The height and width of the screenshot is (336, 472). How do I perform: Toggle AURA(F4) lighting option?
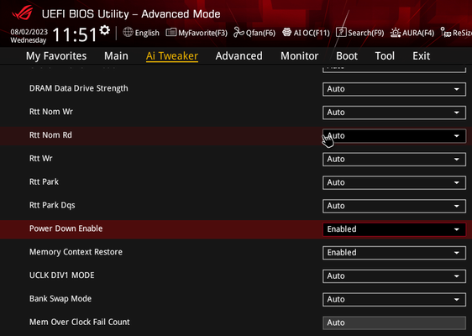click(418, 33)
